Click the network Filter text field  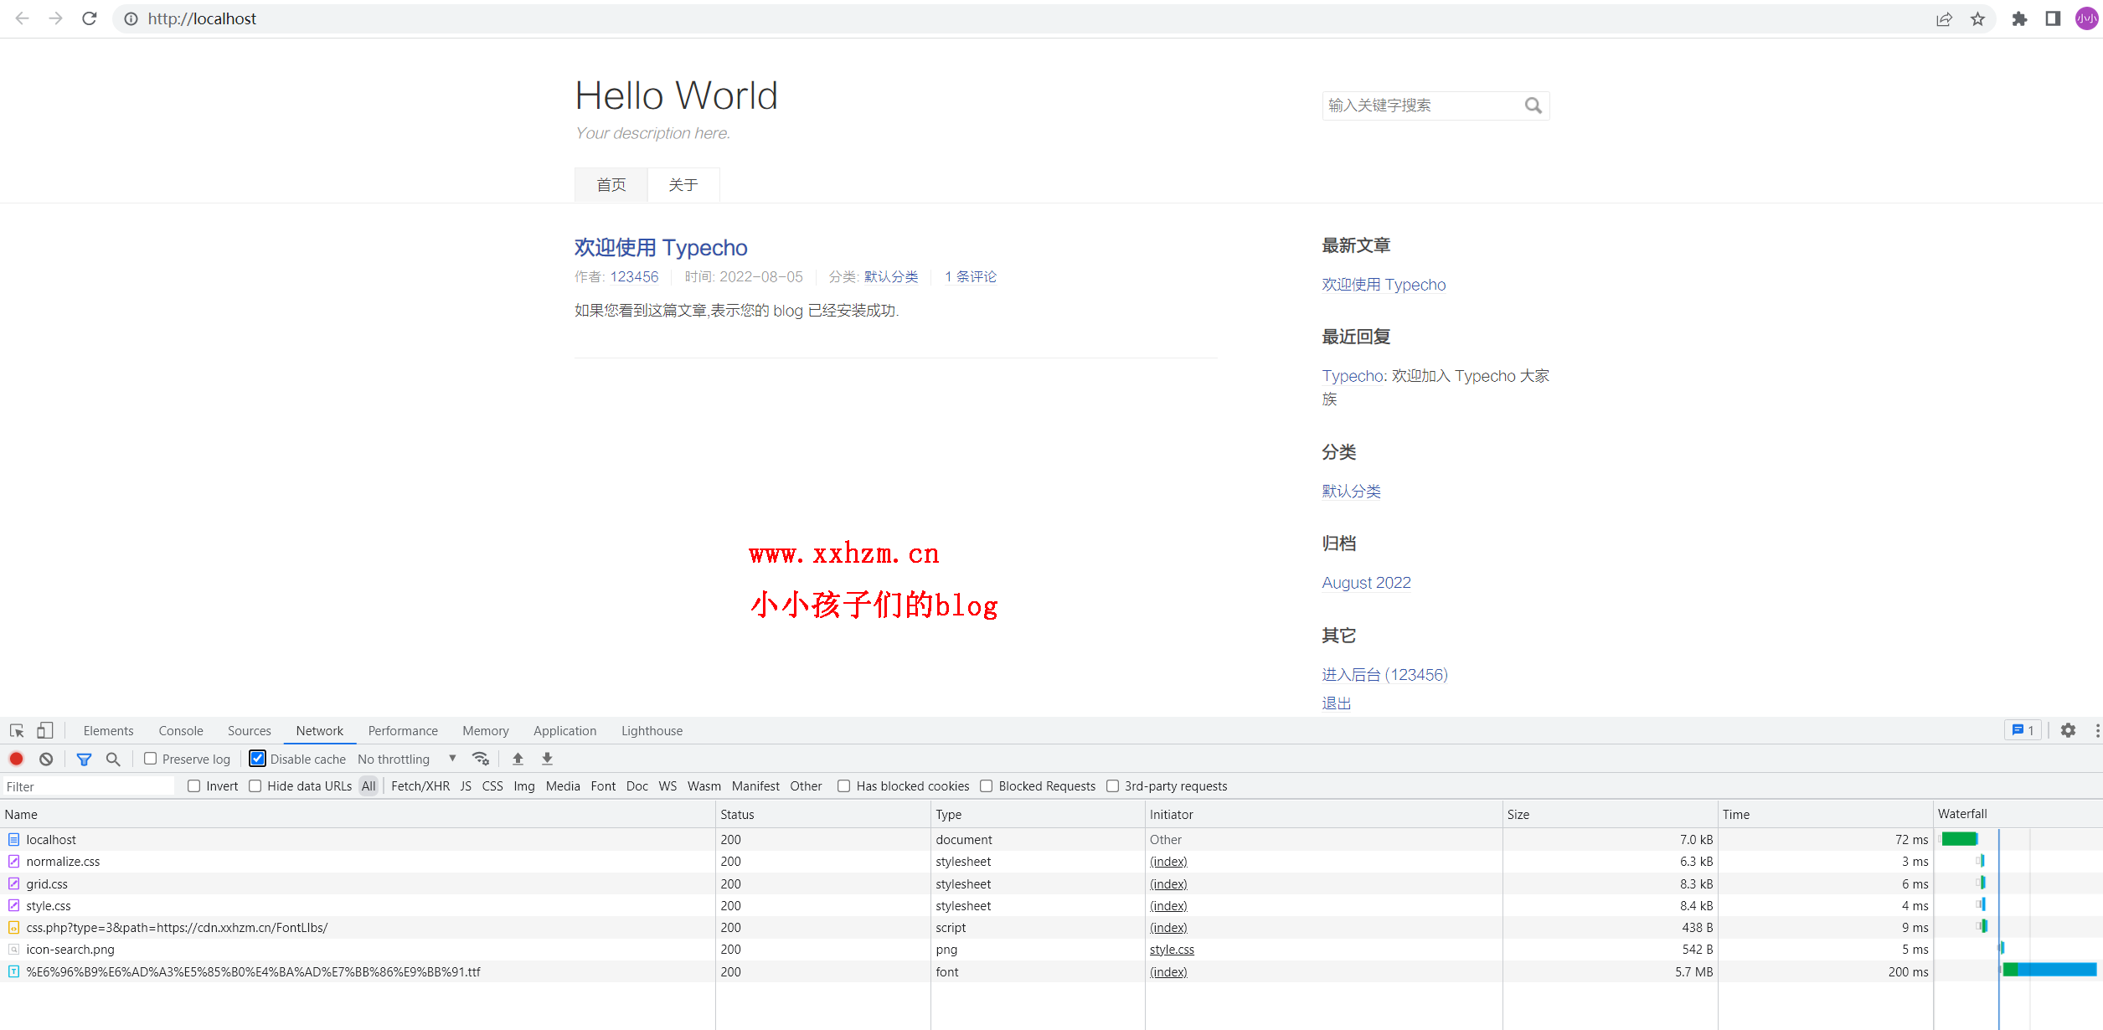click(88, 785)
